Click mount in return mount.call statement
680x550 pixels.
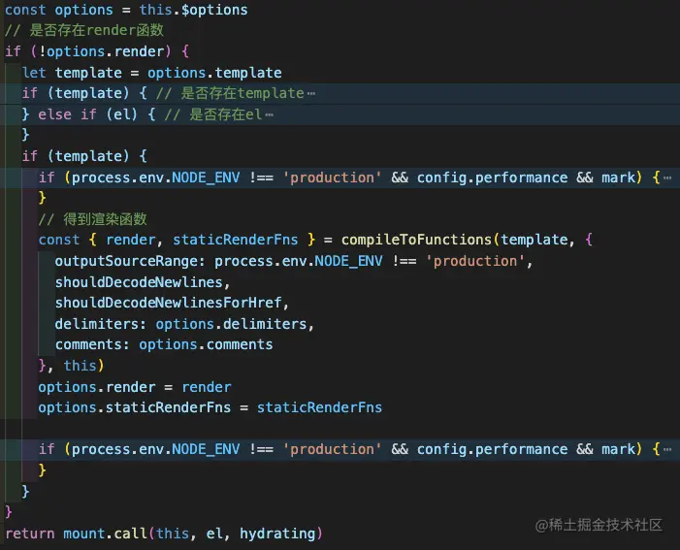point(84,534)
